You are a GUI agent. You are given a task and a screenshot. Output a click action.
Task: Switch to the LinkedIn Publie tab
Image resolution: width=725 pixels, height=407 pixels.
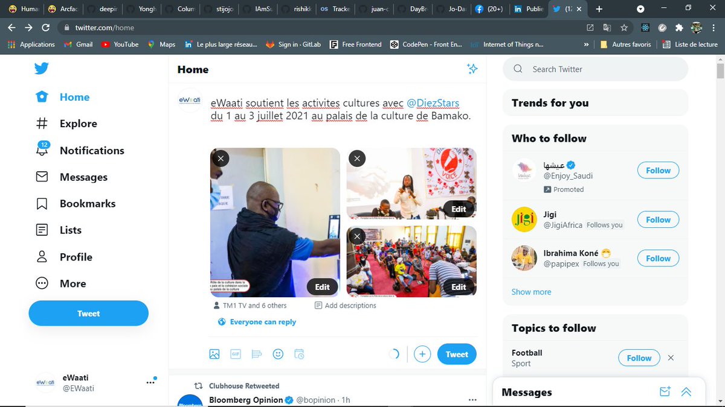pos(529,9)
